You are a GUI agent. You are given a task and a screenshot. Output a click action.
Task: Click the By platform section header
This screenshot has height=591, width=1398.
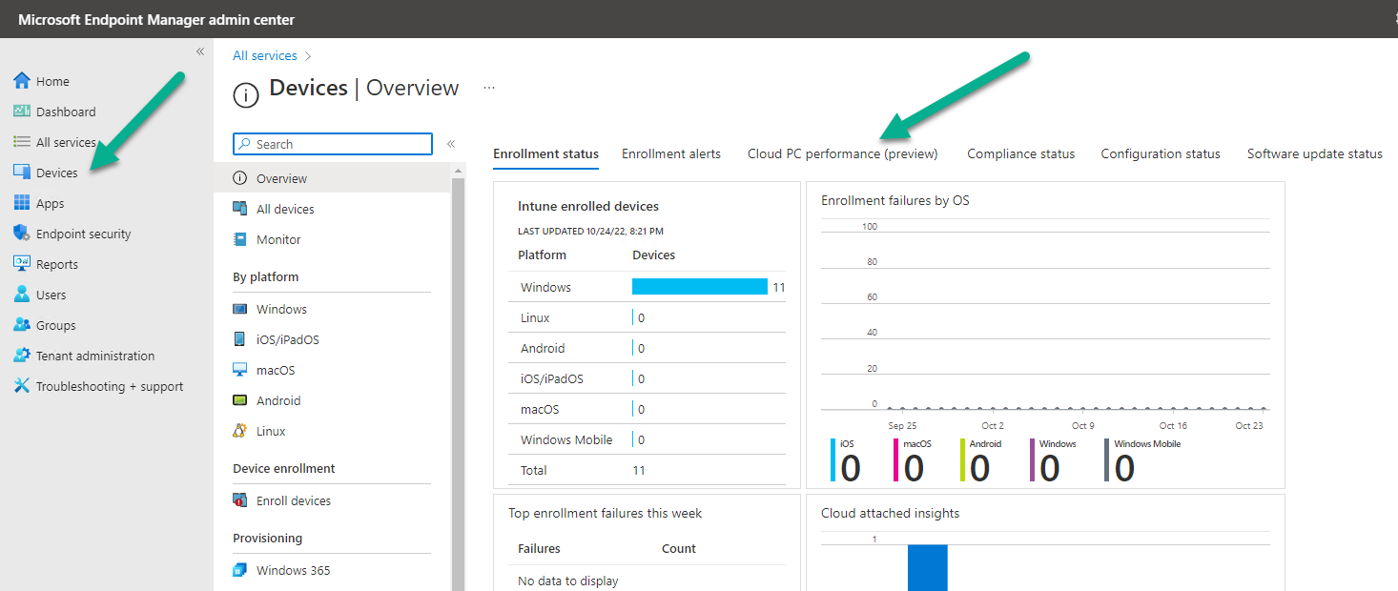coord(266,276)
